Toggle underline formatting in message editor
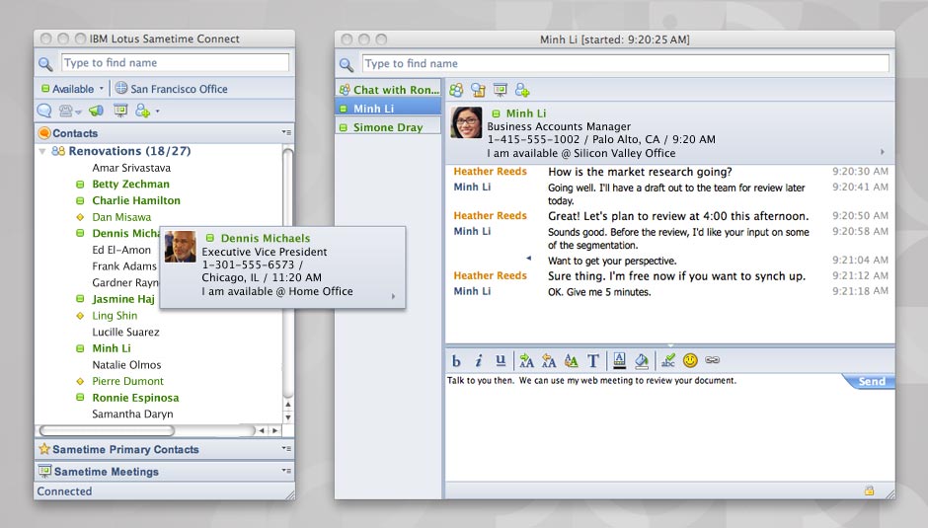 click(501, 360)
